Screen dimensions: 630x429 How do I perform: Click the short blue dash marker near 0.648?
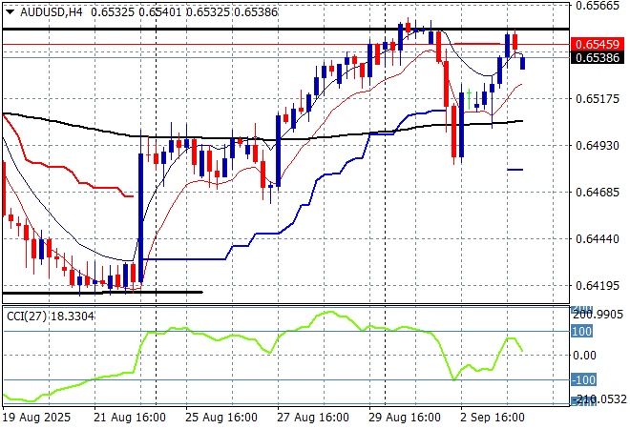(515, 170)
